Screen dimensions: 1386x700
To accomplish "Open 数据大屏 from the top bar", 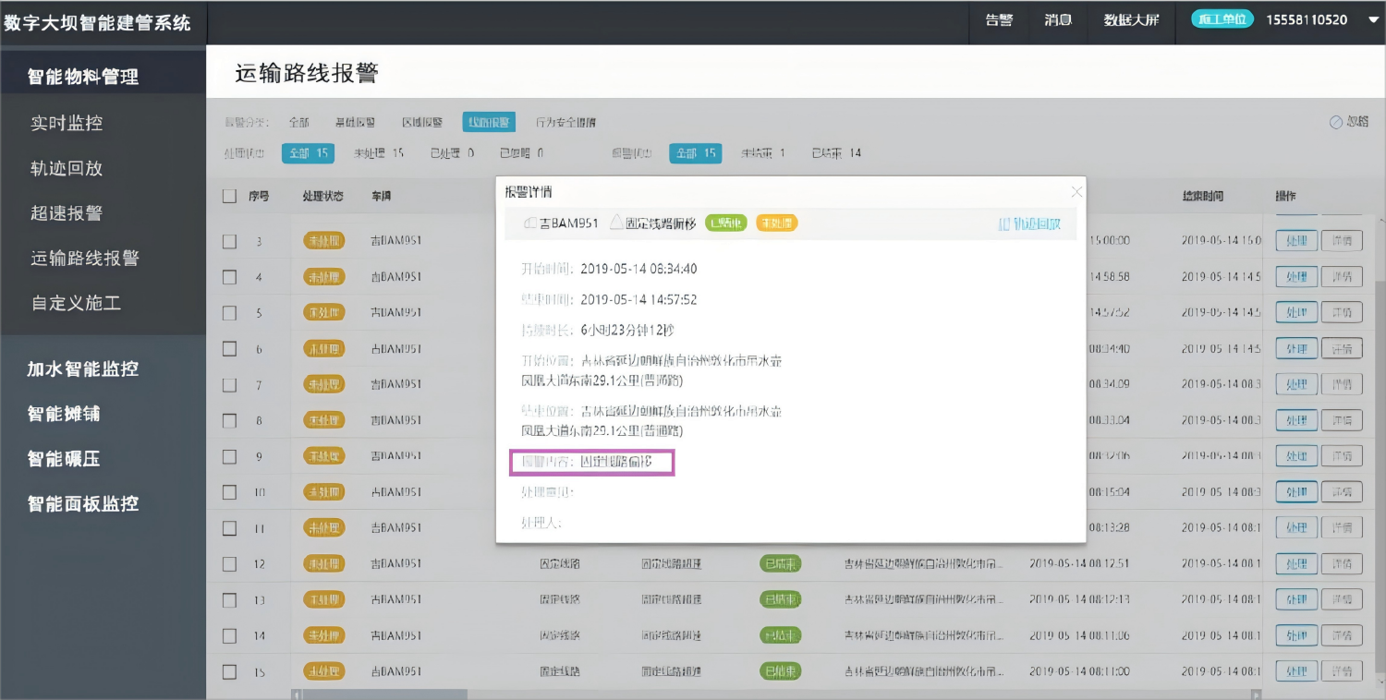I will (1131, 20).
